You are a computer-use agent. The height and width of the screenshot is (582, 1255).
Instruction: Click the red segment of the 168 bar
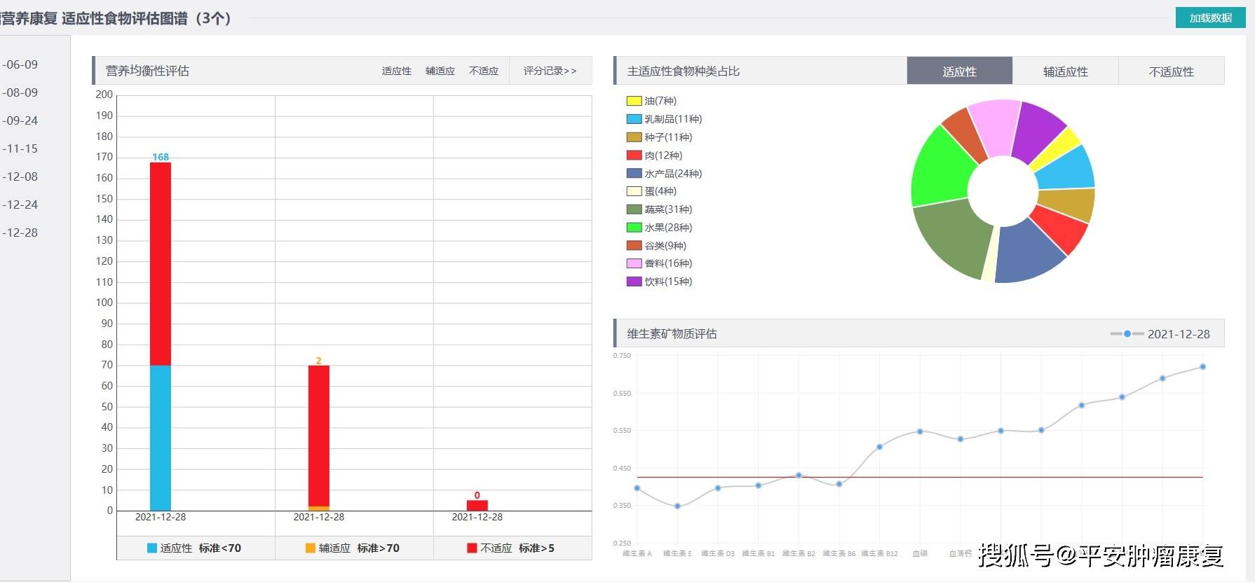pos(161,264)
